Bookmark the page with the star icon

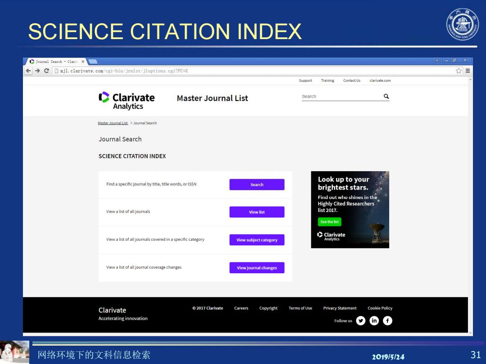[459, 71]
